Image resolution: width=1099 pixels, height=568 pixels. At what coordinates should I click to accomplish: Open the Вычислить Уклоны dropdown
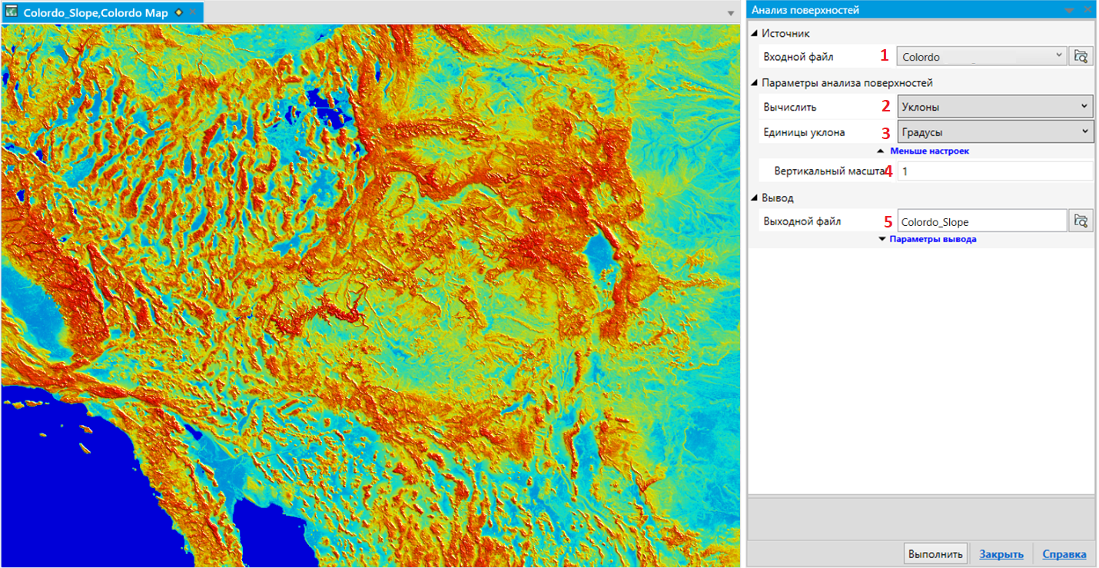[995, 107]
